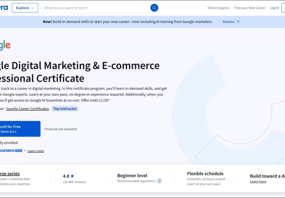Open Online Degrees in the header
285x198 pixels.
point(218,8)
